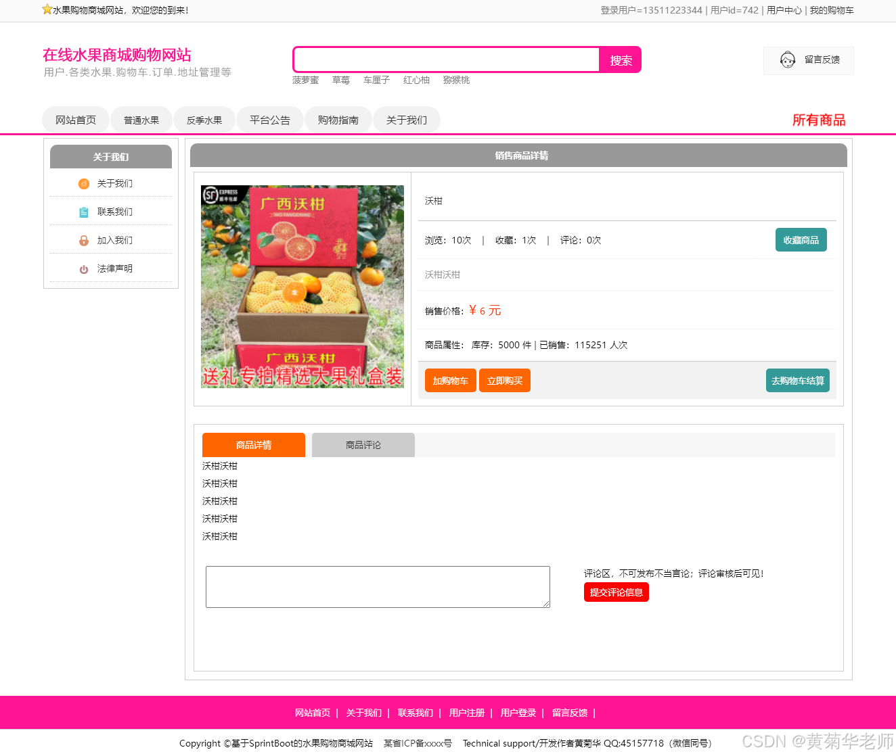Click the lock icon beside 加入我们
This screenshot has height=756, width=896.
(x=84, y=241)
